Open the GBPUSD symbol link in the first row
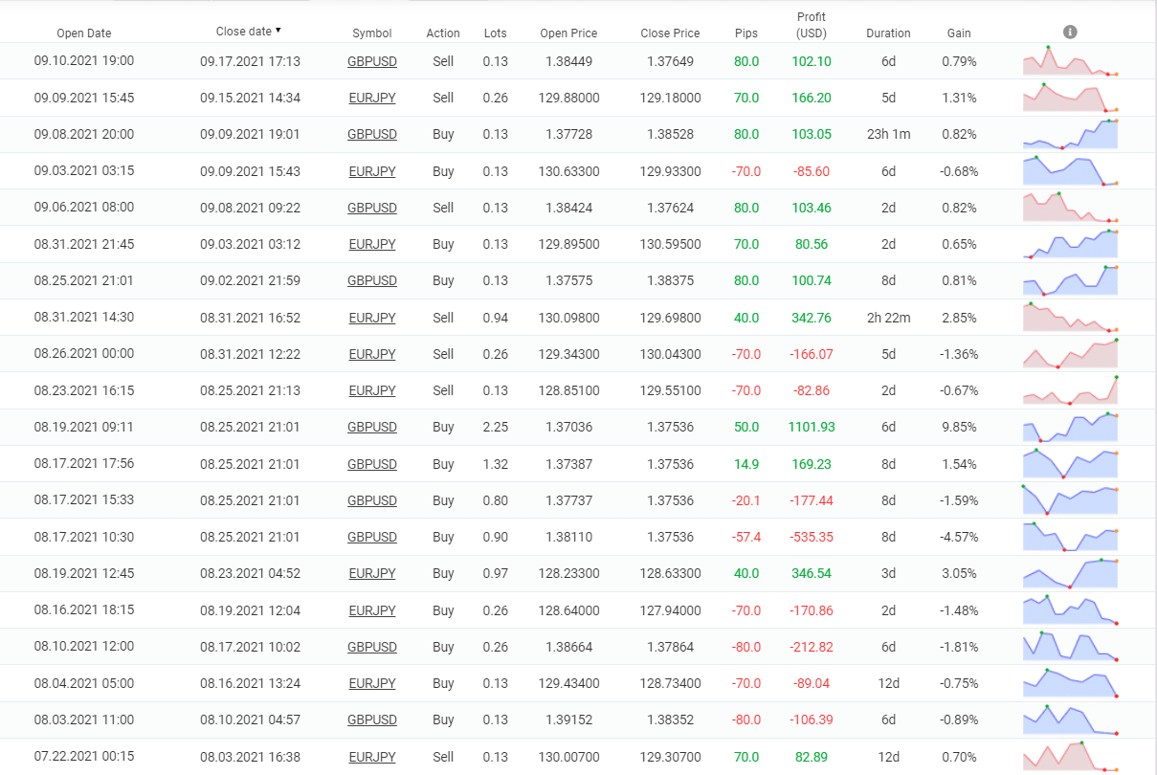 (372, 60)
